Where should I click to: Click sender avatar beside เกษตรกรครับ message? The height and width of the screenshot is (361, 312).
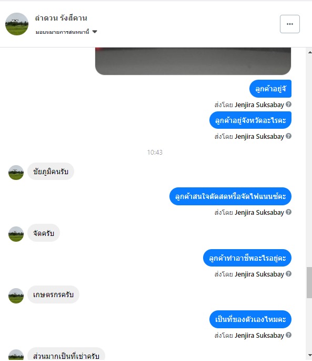(x=16, y=296)
